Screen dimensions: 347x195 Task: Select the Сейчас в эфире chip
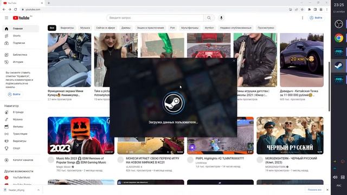click(x=106, y=28)
